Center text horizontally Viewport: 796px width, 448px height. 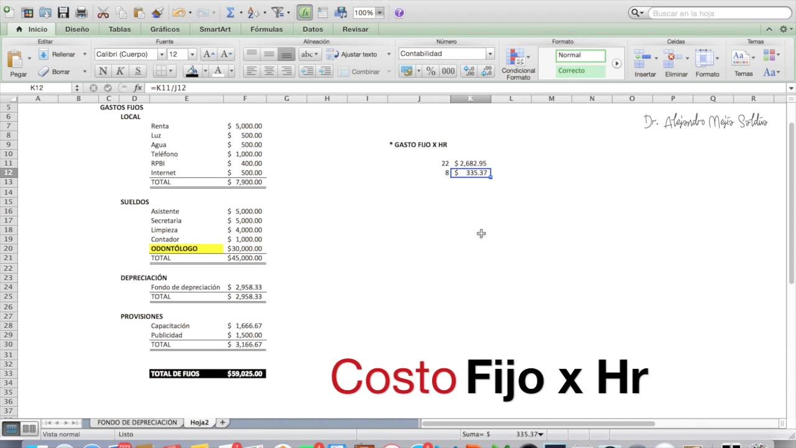click(269, 71)
